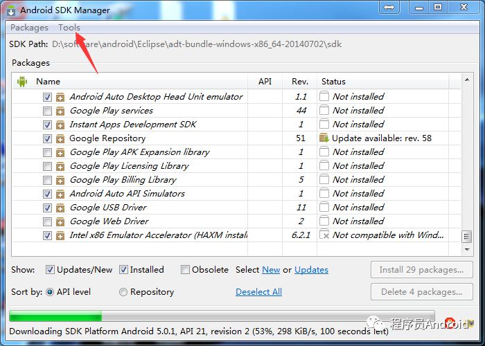Click the Updates selection link
This screenshot has width=485, height=346.
[x=311, y=270]
